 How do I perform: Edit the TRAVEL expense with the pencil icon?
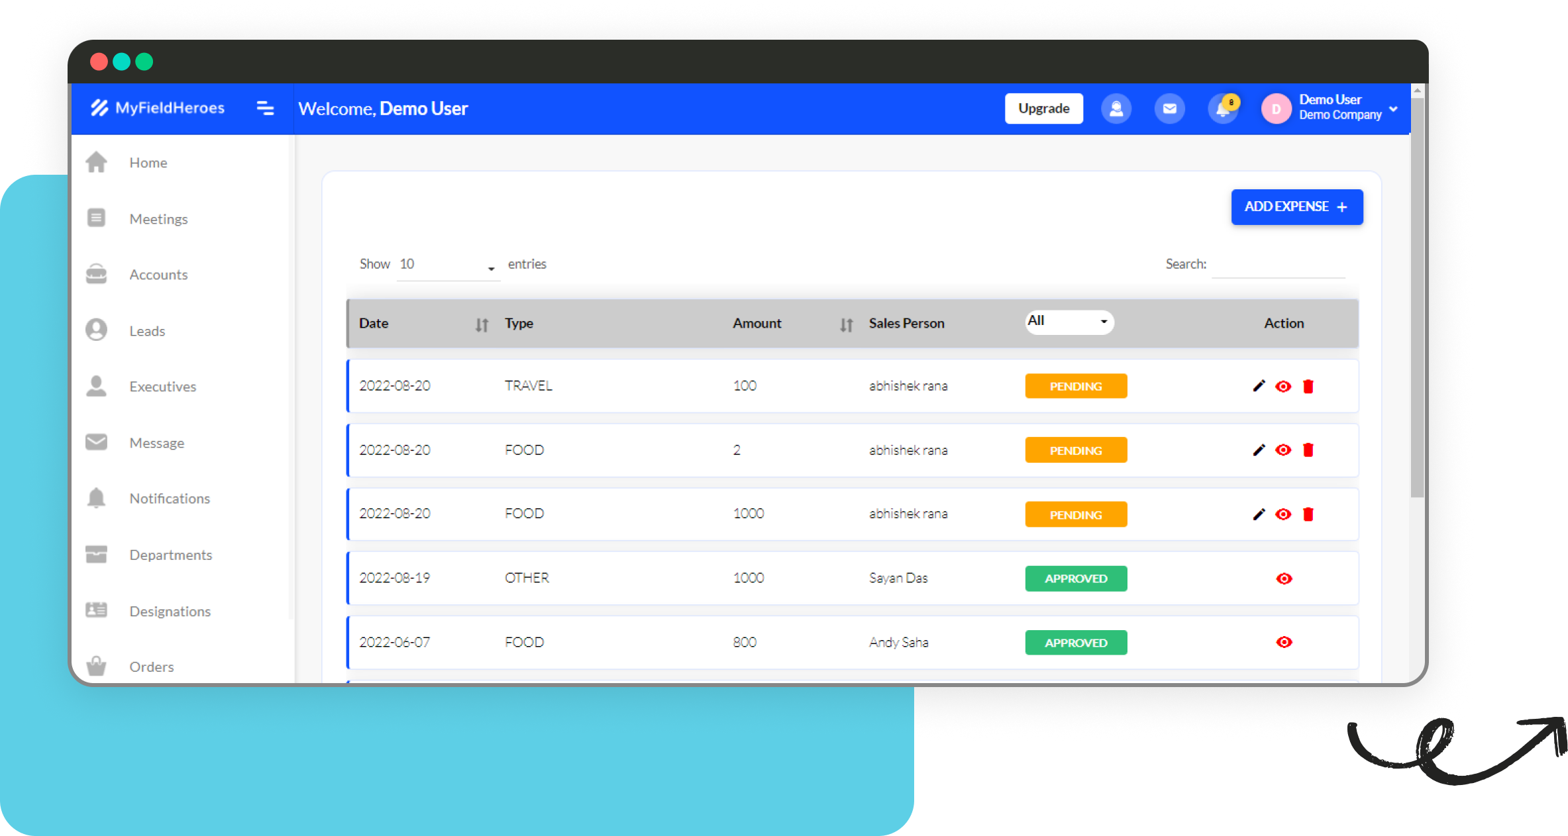pos(1258,386)
